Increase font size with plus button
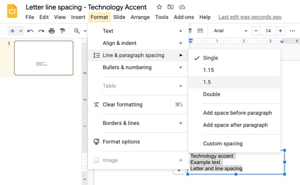 pyautogui.click(x=280, y=31)
